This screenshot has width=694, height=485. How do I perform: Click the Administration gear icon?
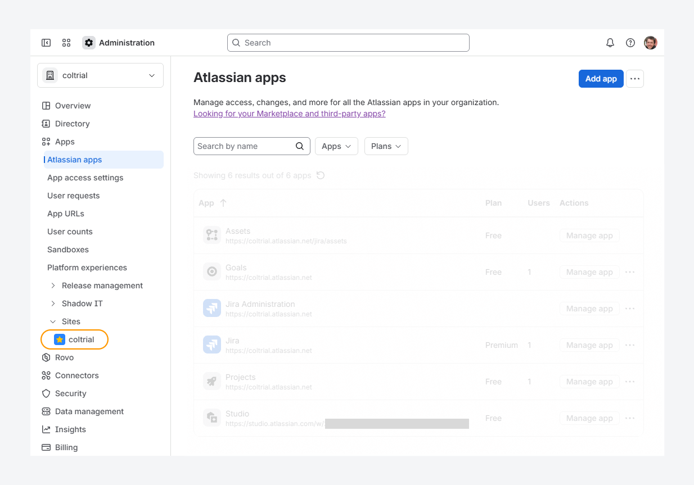click(89, 43)
